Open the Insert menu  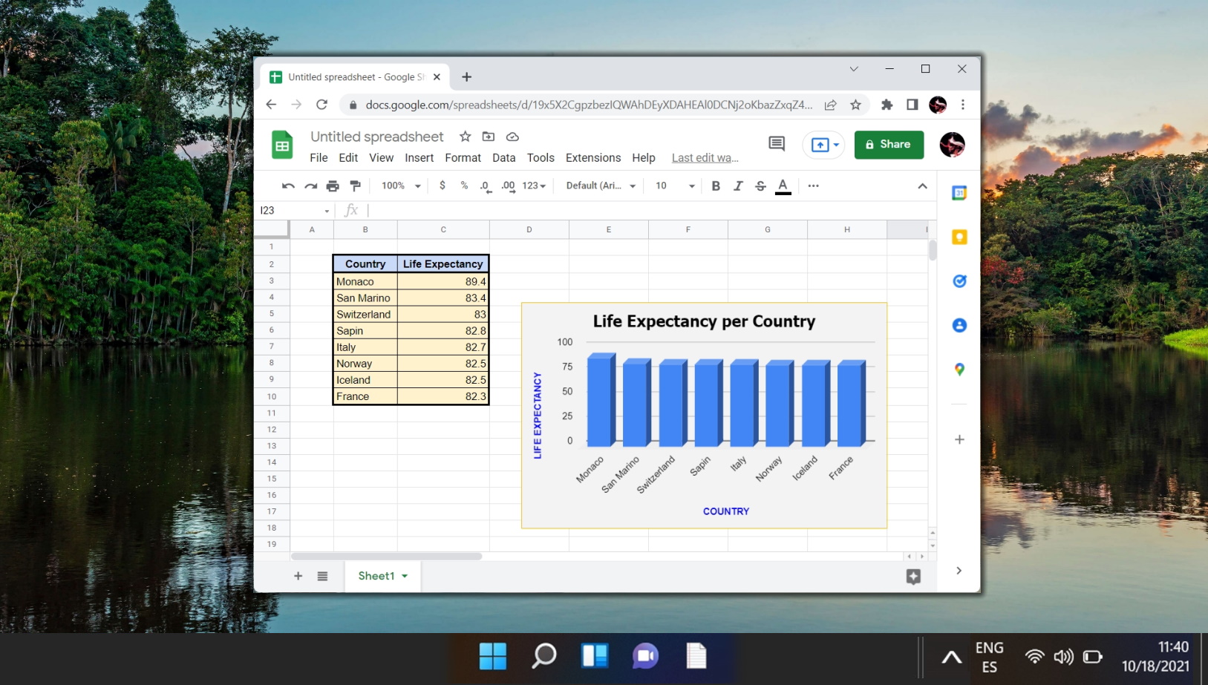tap(419, 158)
